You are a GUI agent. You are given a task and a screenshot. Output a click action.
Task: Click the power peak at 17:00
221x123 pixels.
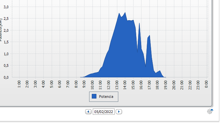pos(149,35)
